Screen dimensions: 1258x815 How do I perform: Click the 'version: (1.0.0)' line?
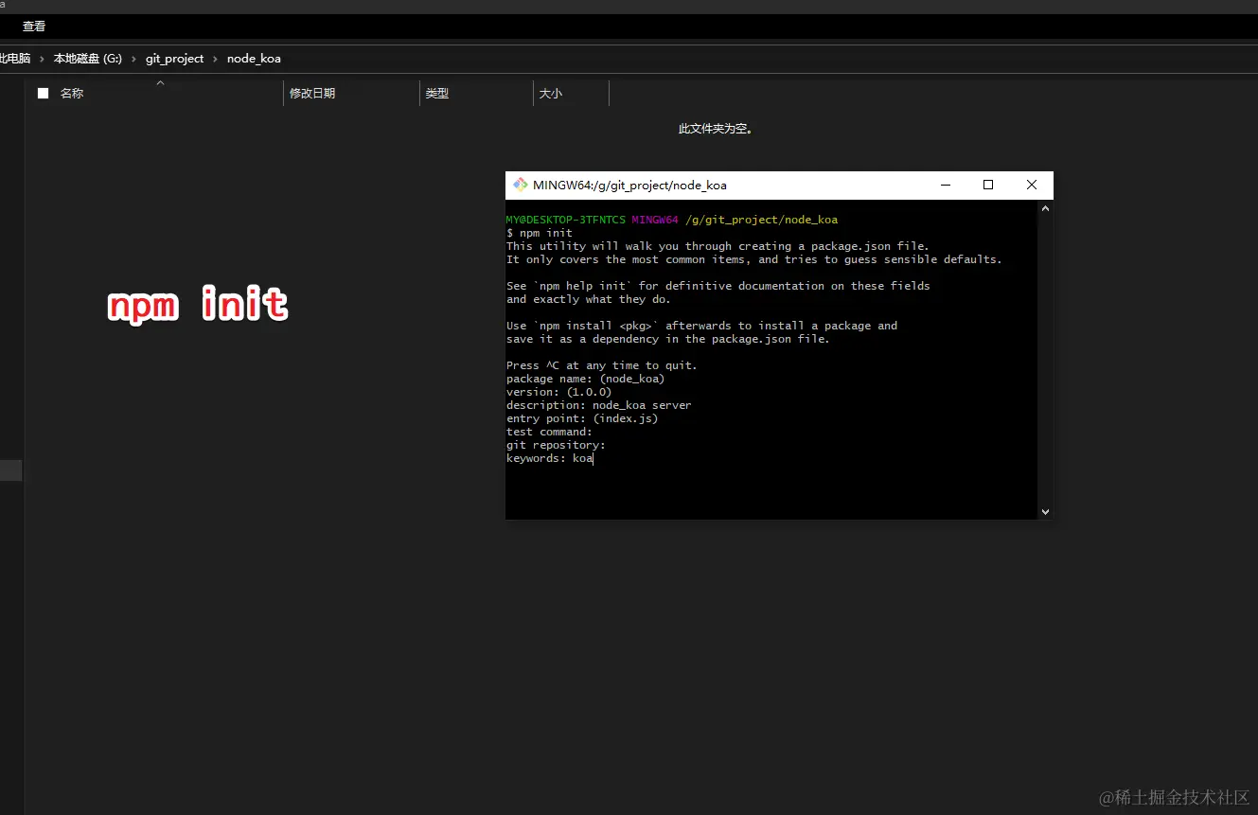coord(559,392)
